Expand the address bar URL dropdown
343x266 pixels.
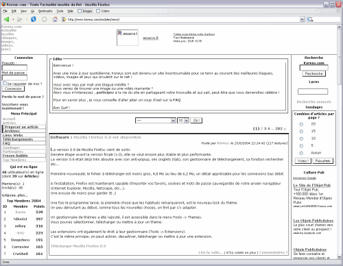click(x=302, y=19)
